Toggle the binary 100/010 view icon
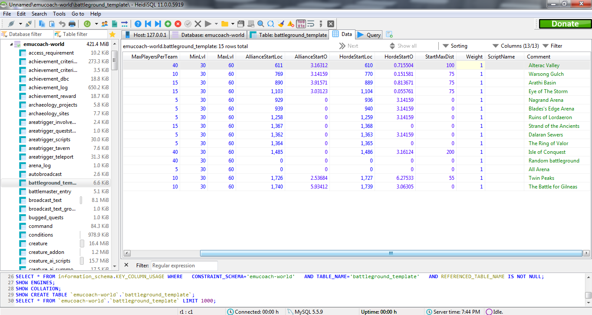The height and width of the screenshot is (315, 592). click(301, 24)
